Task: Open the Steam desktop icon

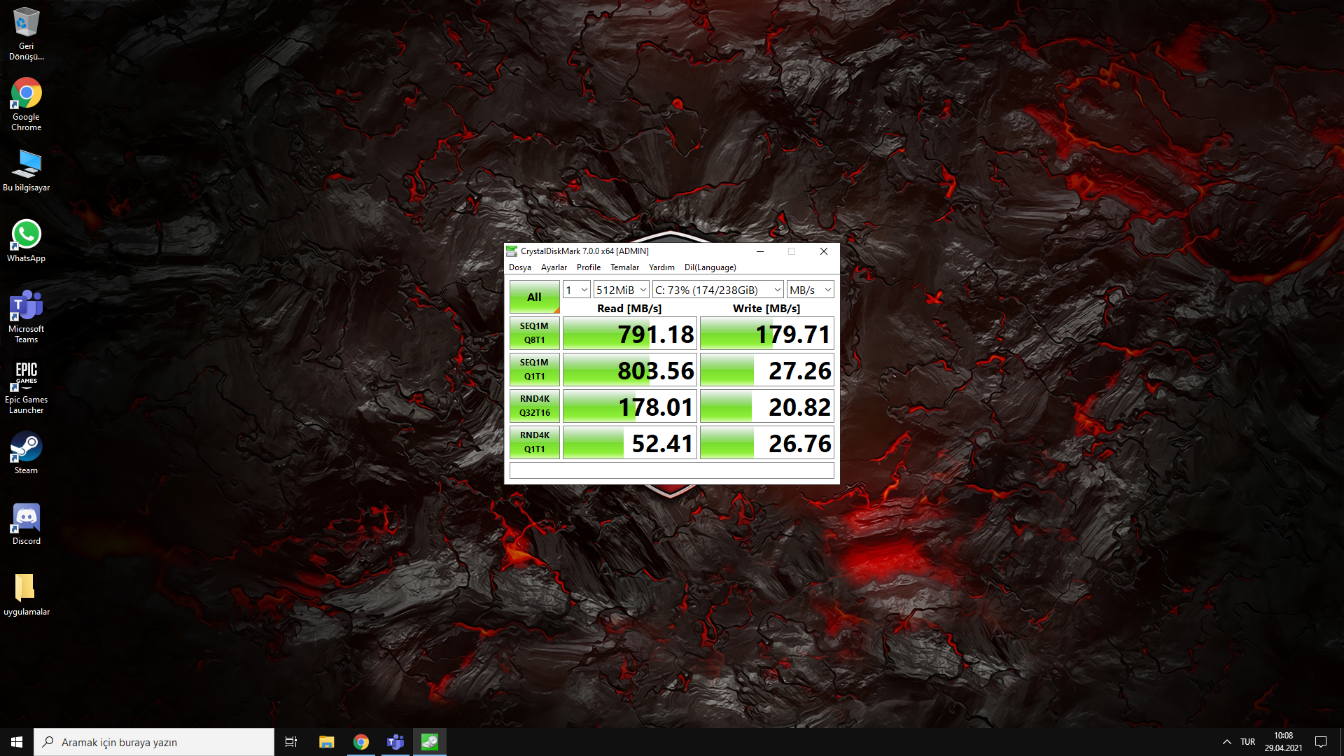Action: coord(26,448)
